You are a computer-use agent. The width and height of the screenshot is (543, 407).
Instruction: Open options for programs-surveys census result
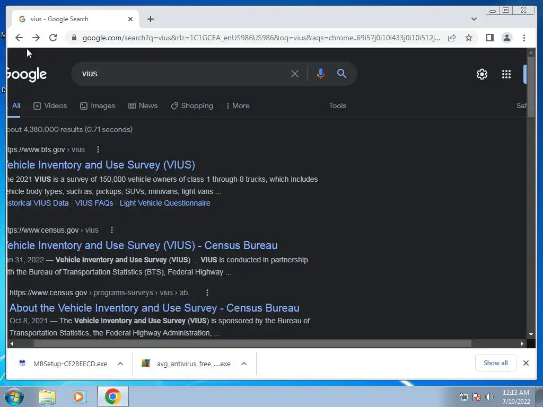207,293
